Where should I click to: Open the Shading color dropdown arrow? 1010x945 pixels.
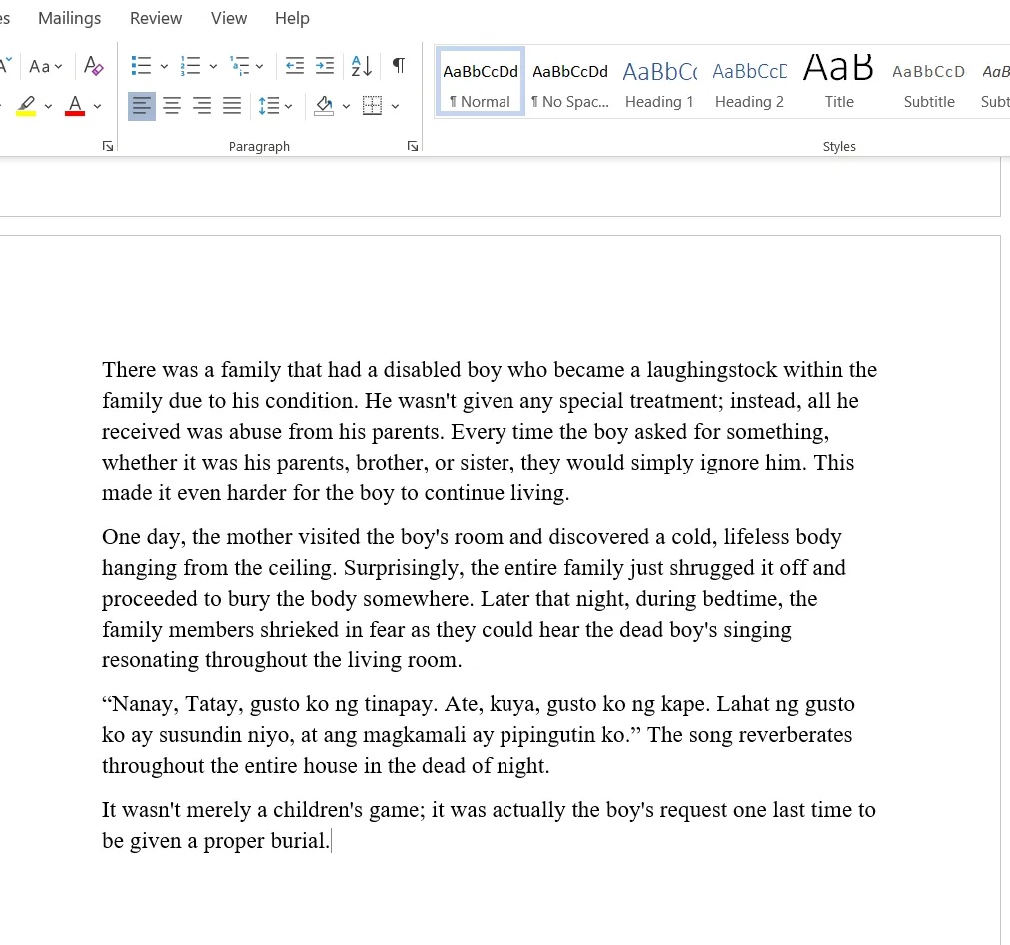(x=346, y=106)
